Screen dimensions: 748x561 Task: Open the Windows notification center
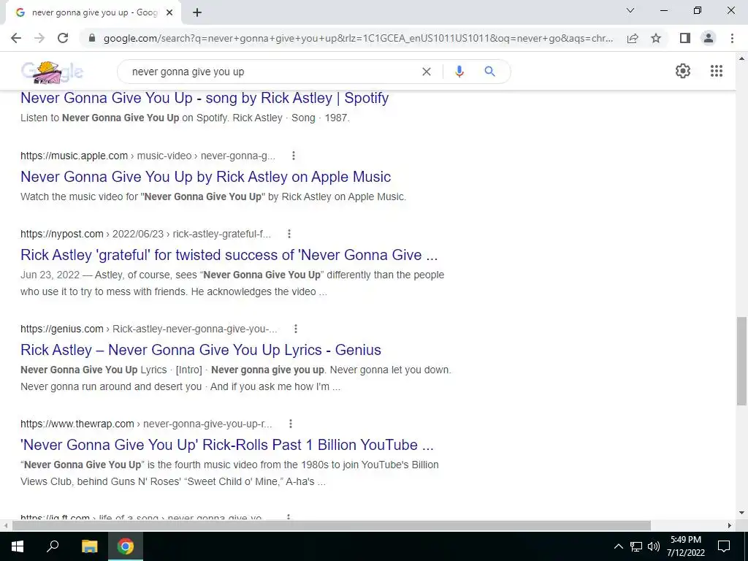pos(724,546)
